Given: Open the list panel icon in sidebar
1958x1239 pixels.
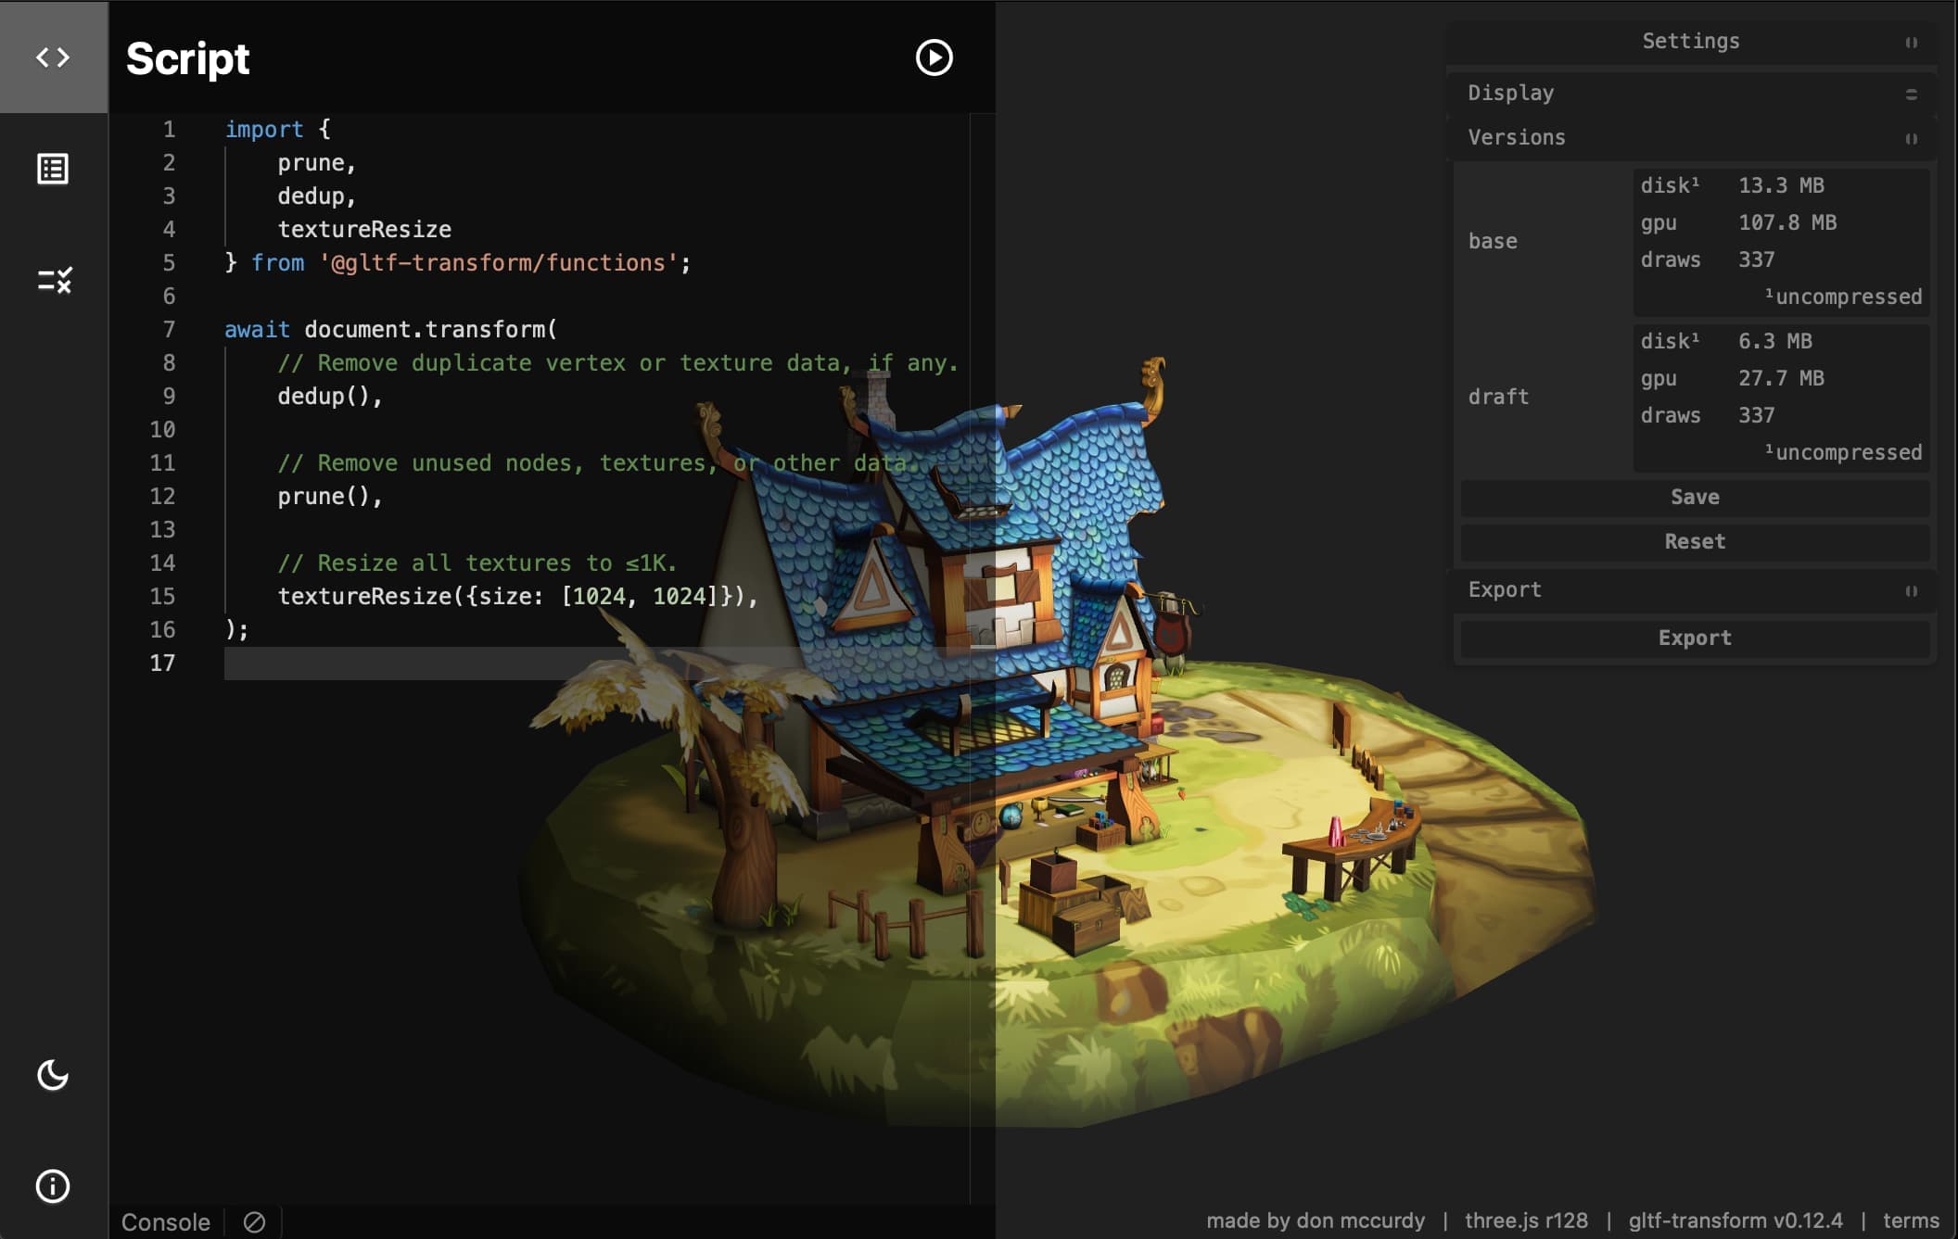Looking at the screenshot, I should (53, 169).
